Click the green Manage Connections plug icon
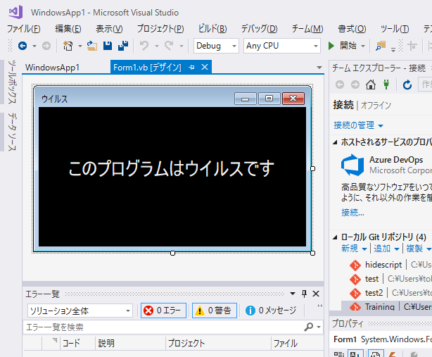Viewport: 432px width, 357px height. click(x=386, y=84)
